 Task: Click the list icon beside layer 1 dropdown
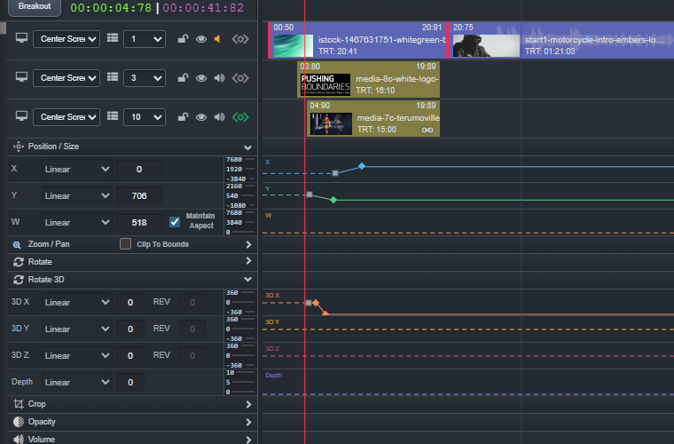pos(113,38)
